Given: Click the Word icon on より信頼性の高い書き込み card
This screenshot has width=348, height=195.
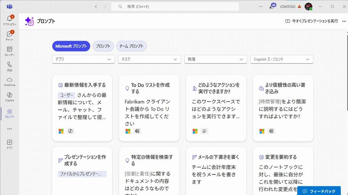Looking at the screenshot, I should click(271, 131).
